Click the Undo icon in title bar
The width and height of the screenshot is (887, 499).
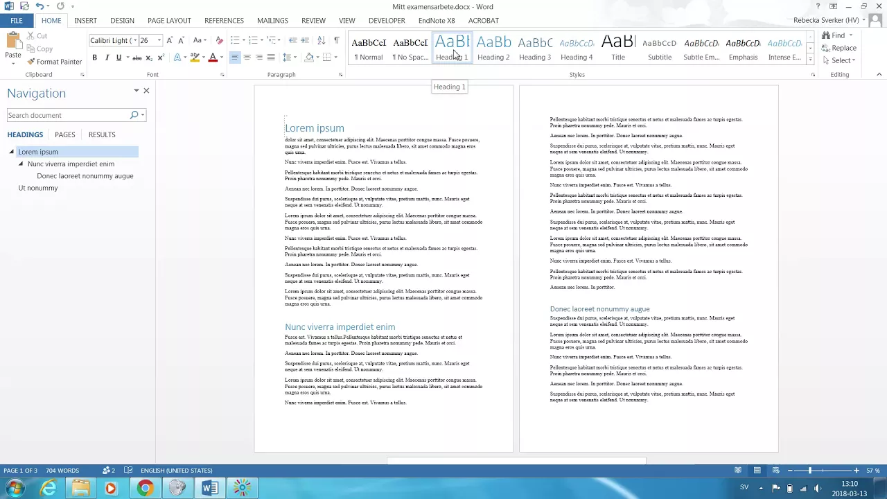tap(39, 6)
